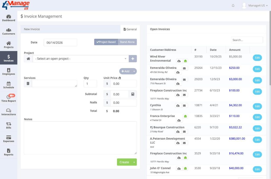This screenshot has height=179, width=271.
Task: Select Project Based invoice type
Action: coord(106,42)
